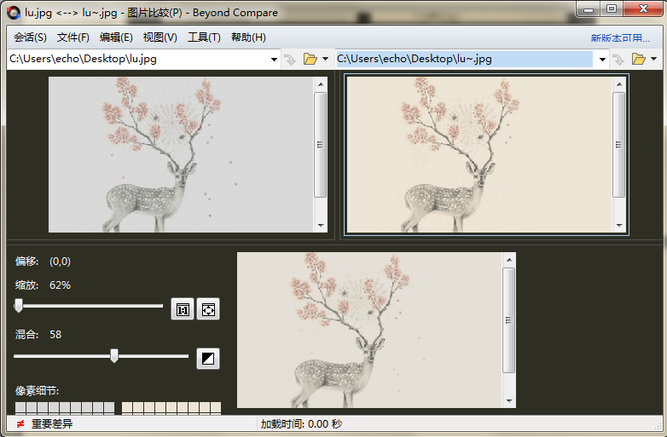The image size is (667, 437).
Task: Click the left pane browse folder icon
Action: click(x=310, y=60)
